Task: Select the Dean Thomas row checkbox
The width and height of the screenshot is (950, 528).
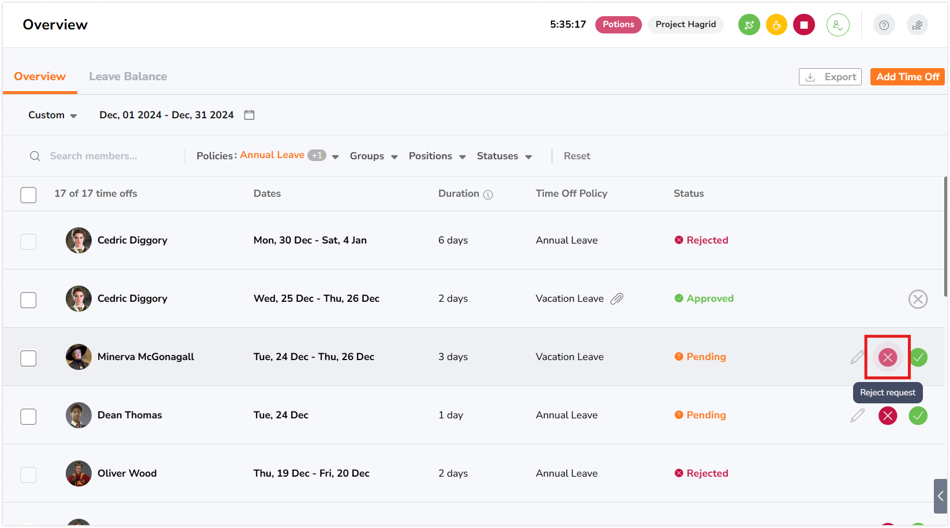Action: click(x=28, y=417)
